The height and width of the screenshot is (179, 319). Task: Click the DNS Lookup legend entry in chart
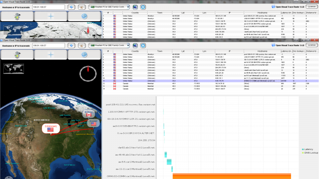[310, 153]
